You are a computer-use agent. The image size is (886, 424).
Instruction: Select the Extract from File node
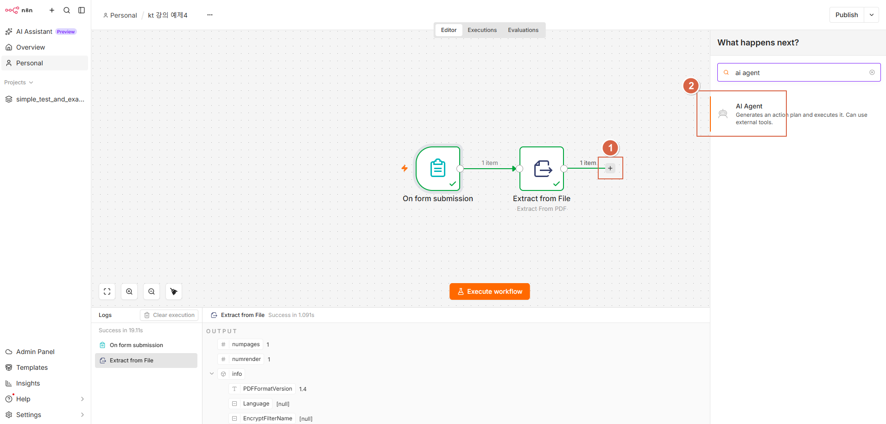(x=542, y=169)
